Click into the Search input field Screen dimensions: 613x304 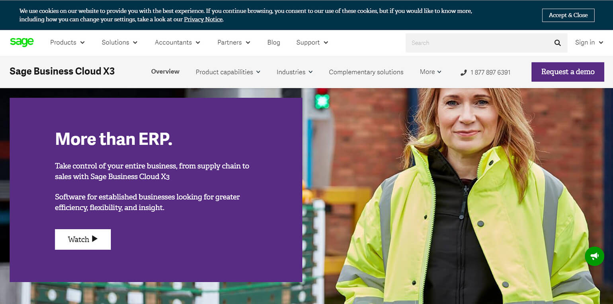click(x=478, y=43)
